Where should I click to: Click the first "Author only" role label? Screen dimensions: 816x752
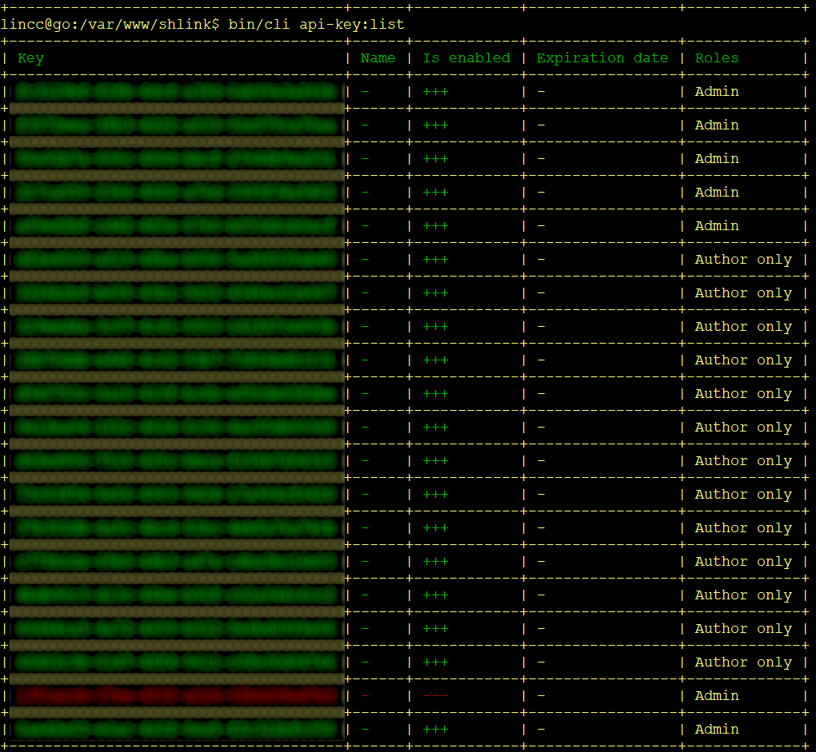[x=743, y=259]
